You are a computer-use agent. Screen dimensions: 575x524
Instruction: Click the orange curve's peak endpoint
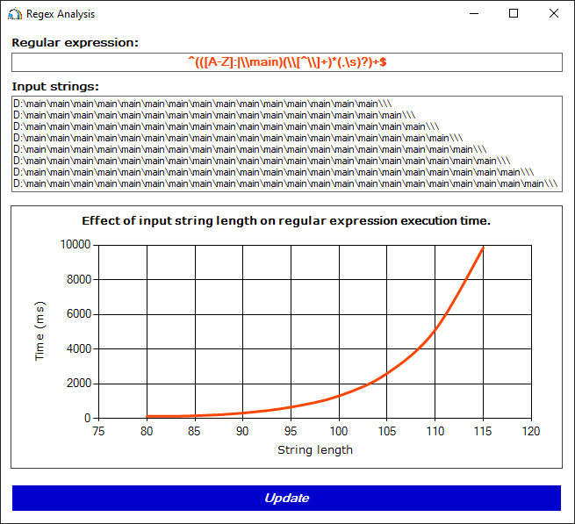click(482, 248)
